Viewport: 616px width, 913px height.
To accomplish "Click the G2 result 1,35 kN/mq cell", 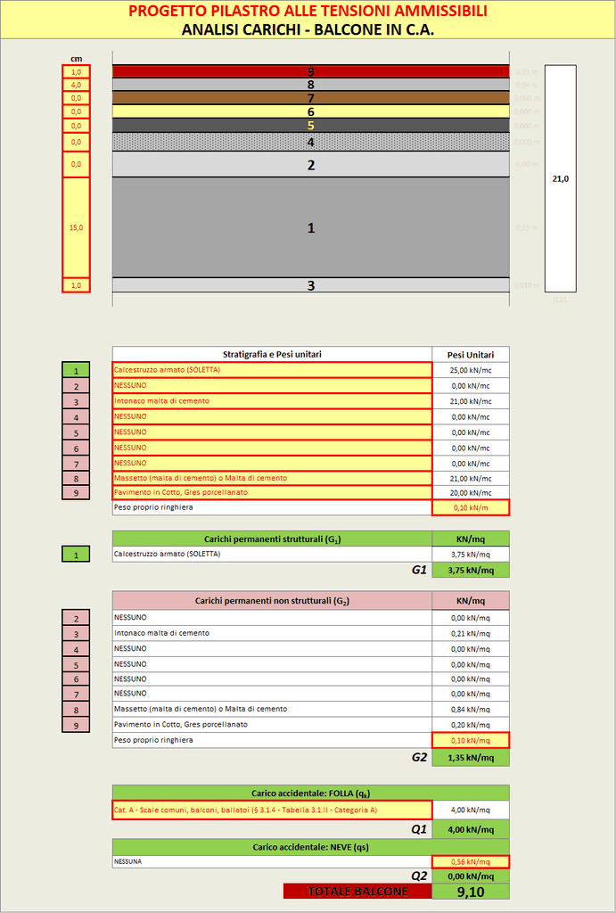I will click(471, 757).
